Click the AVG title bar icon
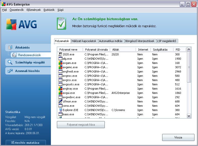Viewport: 198px width, 146px height. 4,4
